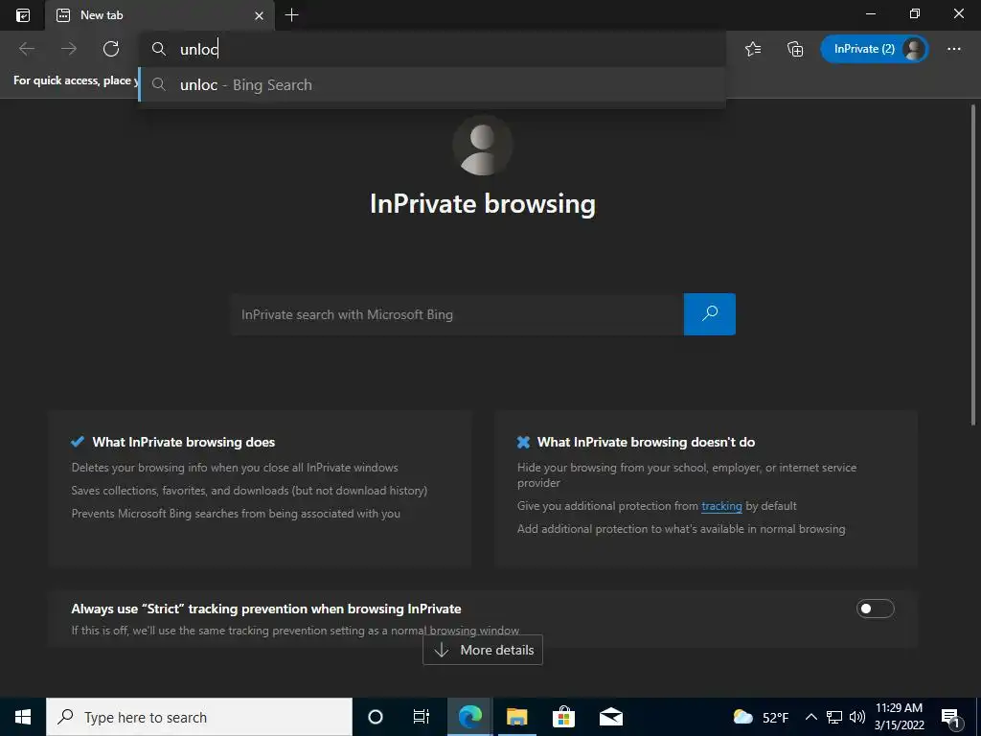Choose the 'unloc - Bing Search' suggestion
981x736 pixels.
pos(432,85)
